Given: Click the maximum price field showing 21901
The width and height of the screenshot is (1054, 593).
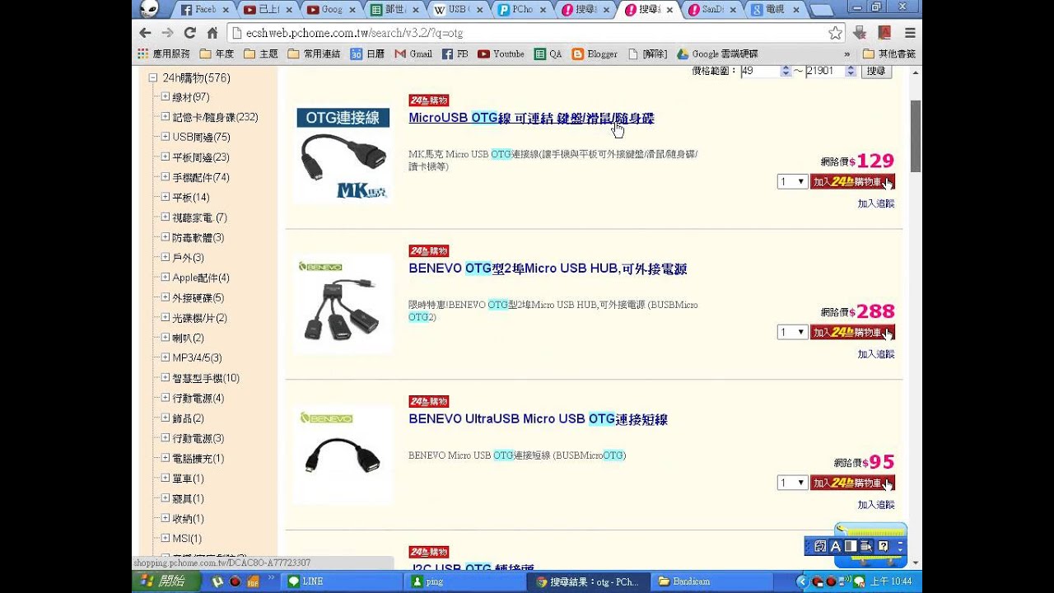Looking at the screenshot, I should coord(830,72).
